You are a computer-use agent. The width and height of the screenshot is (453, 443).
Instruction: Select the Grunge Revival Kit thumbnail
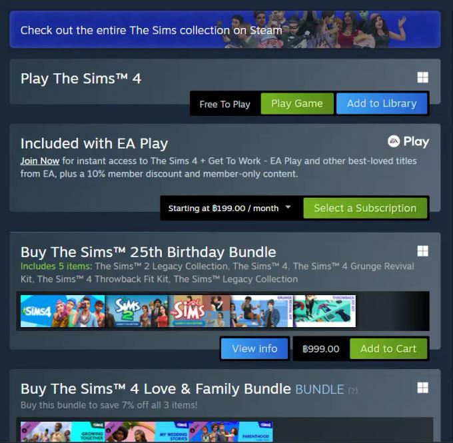(x=262, y=311)
